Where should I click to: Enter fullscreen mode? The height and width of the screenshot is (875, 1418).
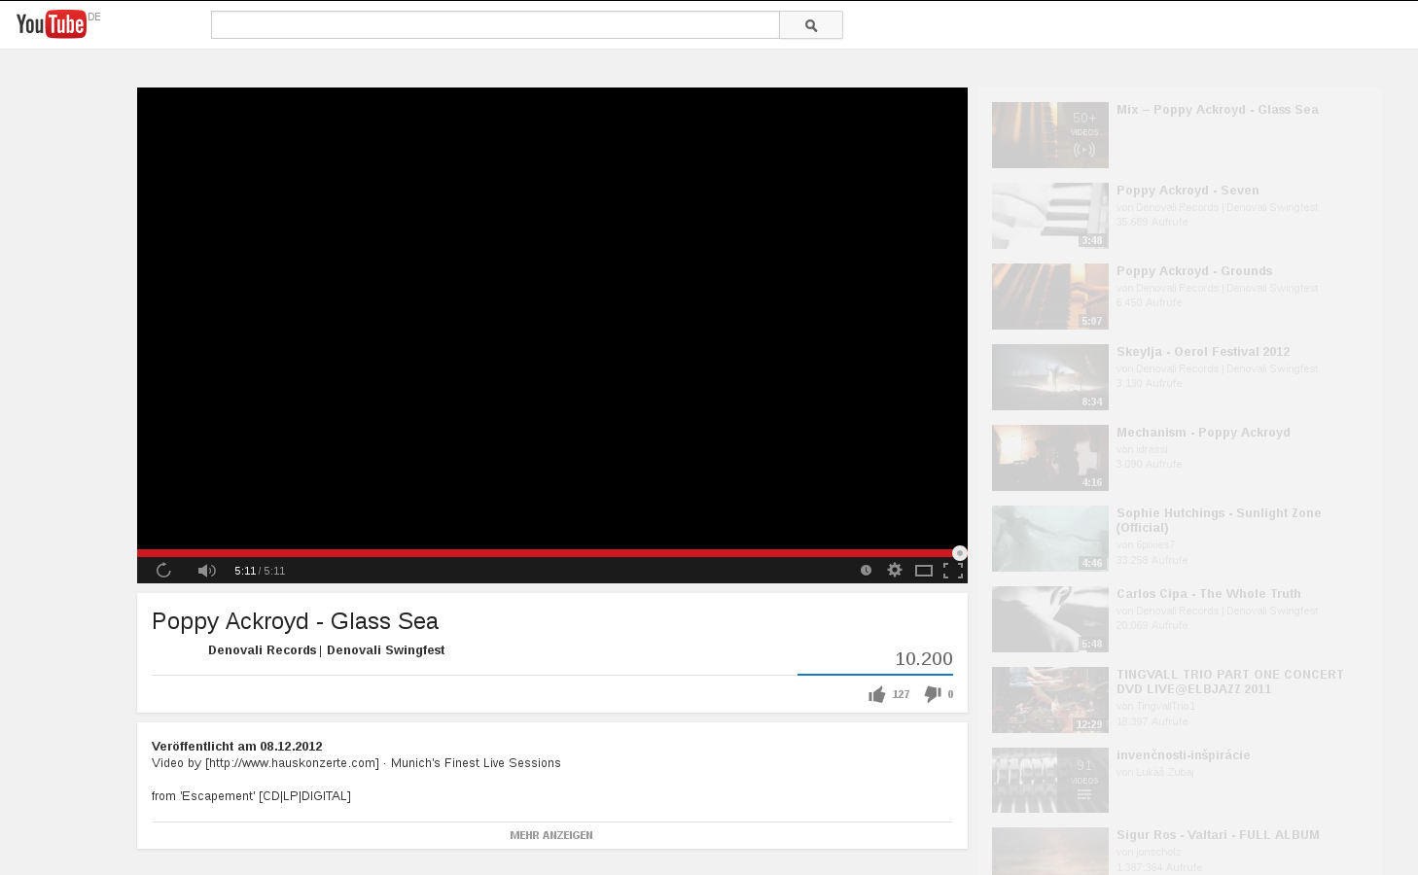point(953,571)
